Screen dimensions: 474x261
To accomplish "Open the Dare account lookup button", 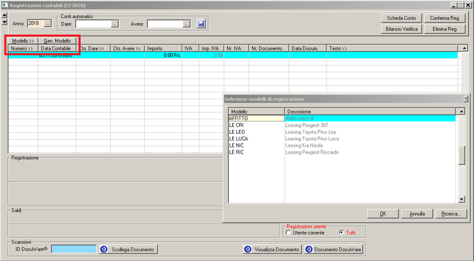I will pos(114,24).
